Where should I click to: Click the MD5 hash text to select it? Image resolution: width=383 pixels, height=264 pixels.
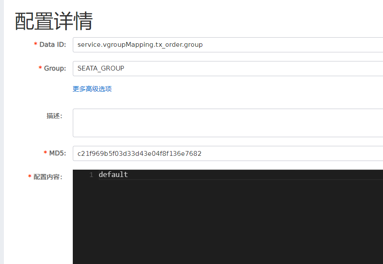[x=139, y=154]
